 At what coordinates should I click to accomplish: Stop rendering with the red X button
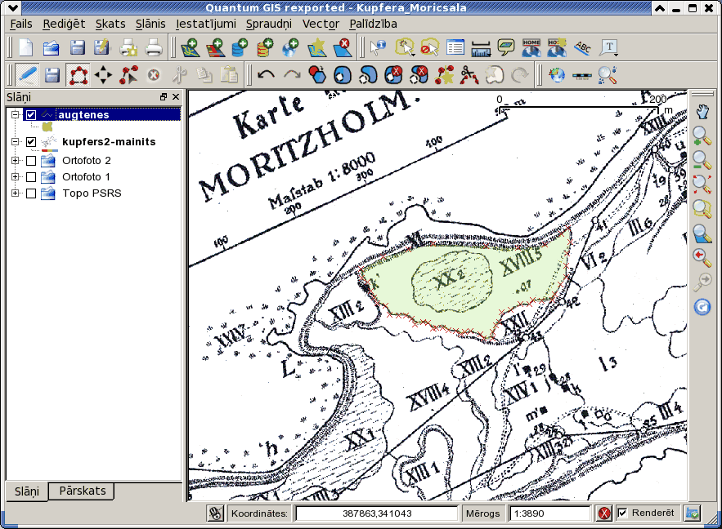click(x=604, y=513)
